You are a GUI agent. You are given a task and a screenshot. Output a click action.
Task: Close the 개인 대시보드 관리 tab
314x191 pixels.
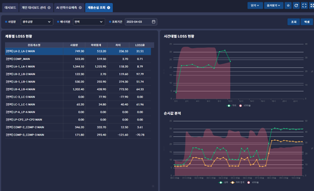pyautogui.click(x=49, y=8)
